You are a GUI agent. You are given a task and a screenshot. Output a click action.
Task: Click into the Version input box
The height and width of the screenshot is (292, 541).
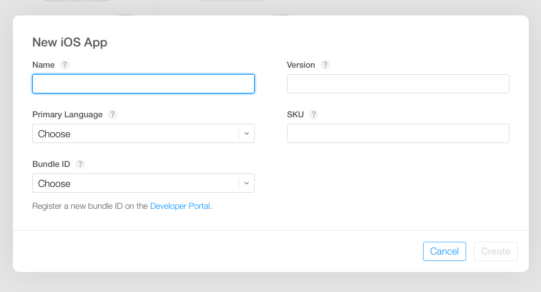(398, 84)
